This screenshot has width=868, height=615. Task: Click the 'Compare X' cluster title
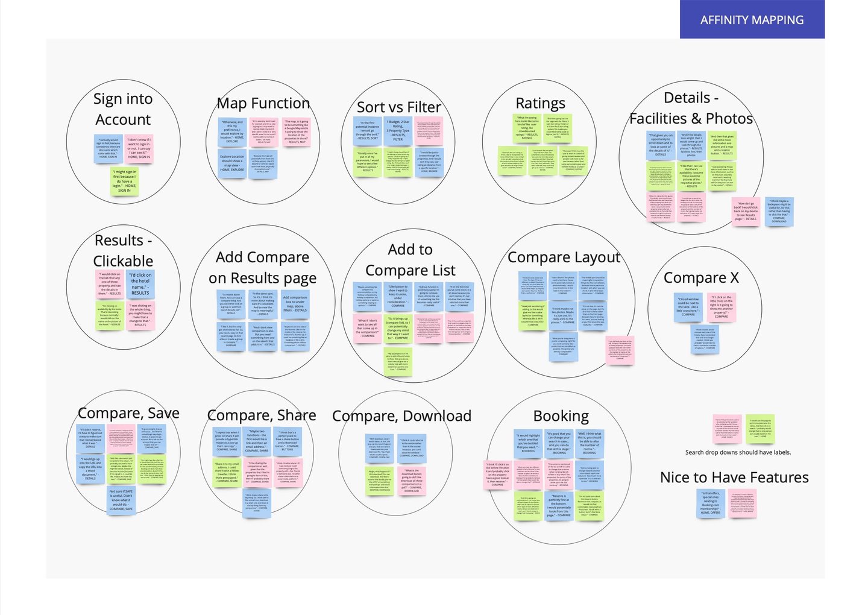click(702, 278)
